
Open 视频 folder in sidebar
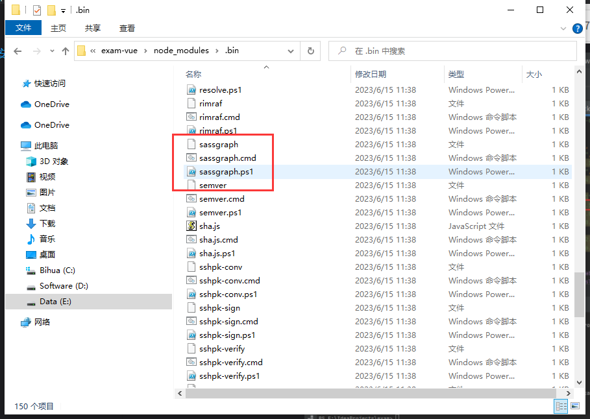(x=47, y=177)
